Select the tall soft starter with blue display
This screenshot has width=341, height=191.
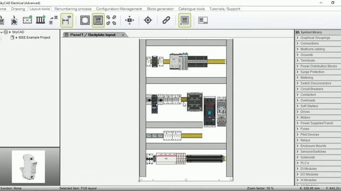coord(209,112)
